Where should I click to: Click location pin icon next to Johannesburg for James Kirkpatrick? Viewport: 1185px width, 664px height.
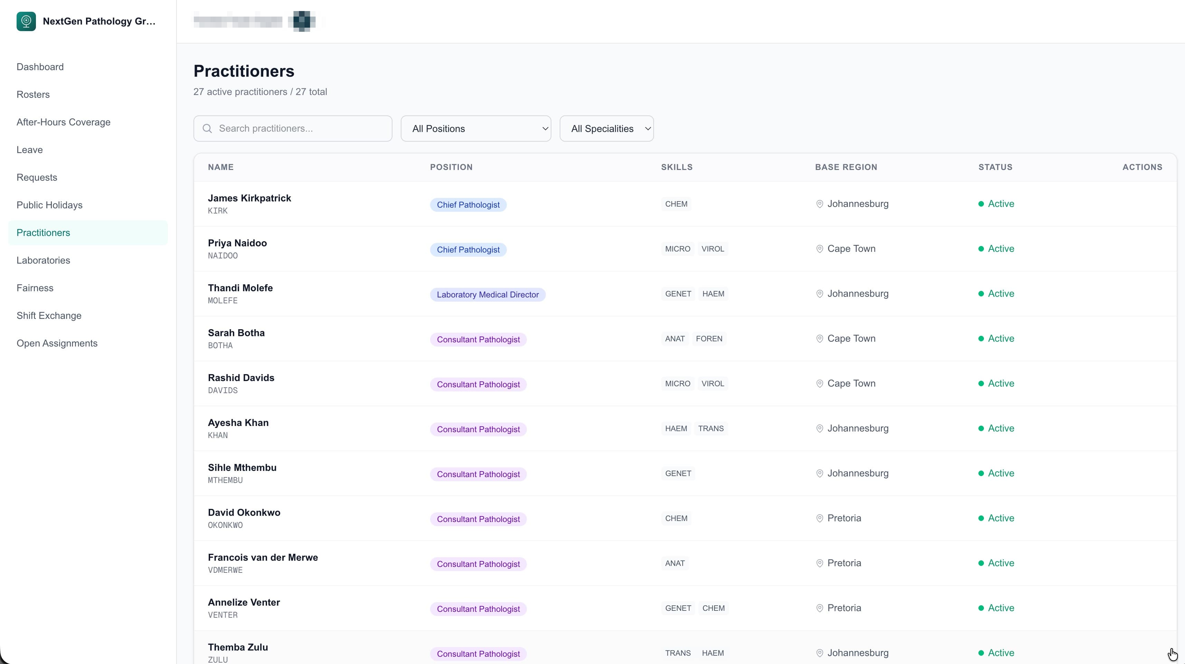click(819, 204)
